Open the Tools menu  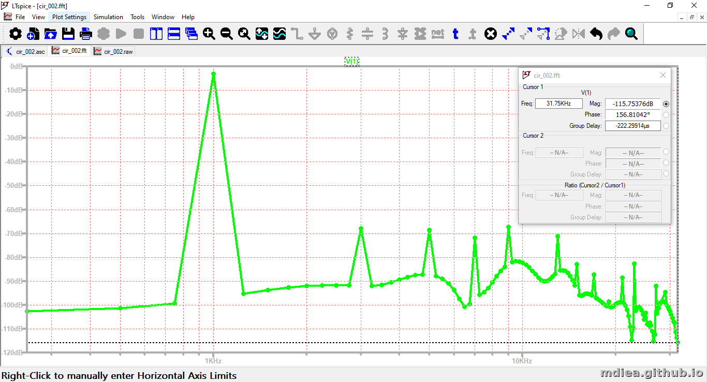point(137,17)
